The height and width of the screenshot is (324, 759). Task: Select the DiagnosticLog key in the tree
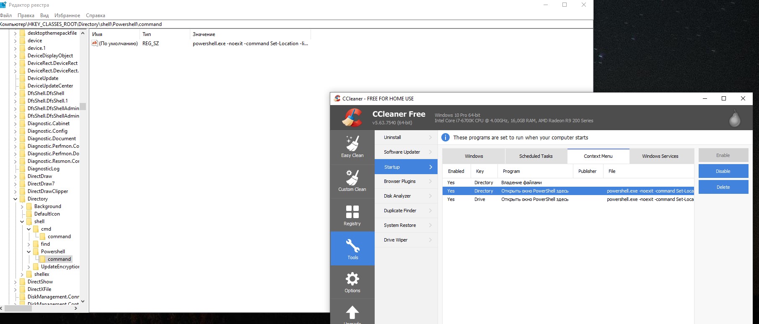click(x=44, y=169)
